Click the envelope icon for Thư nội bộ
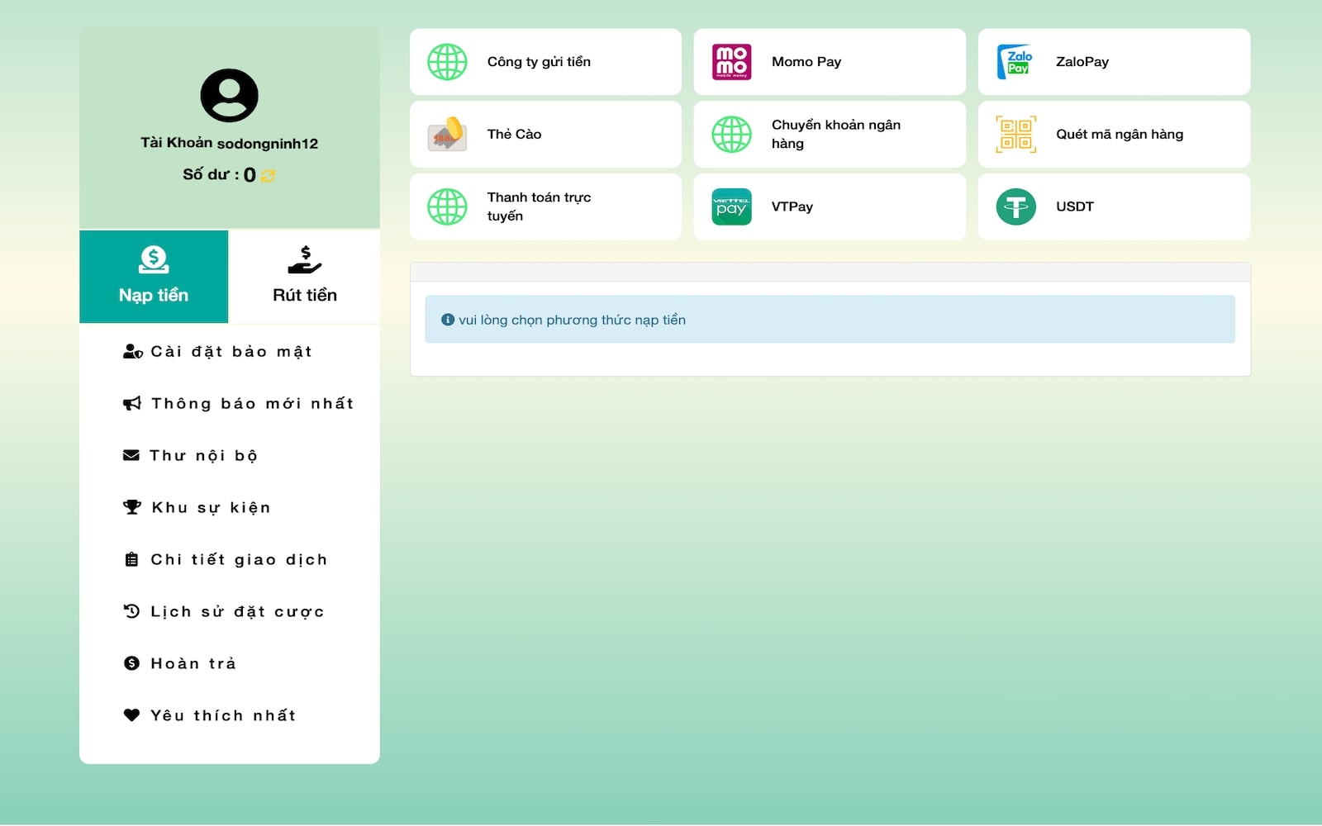This screenshot has width=1322, height=826. point(131,455)
